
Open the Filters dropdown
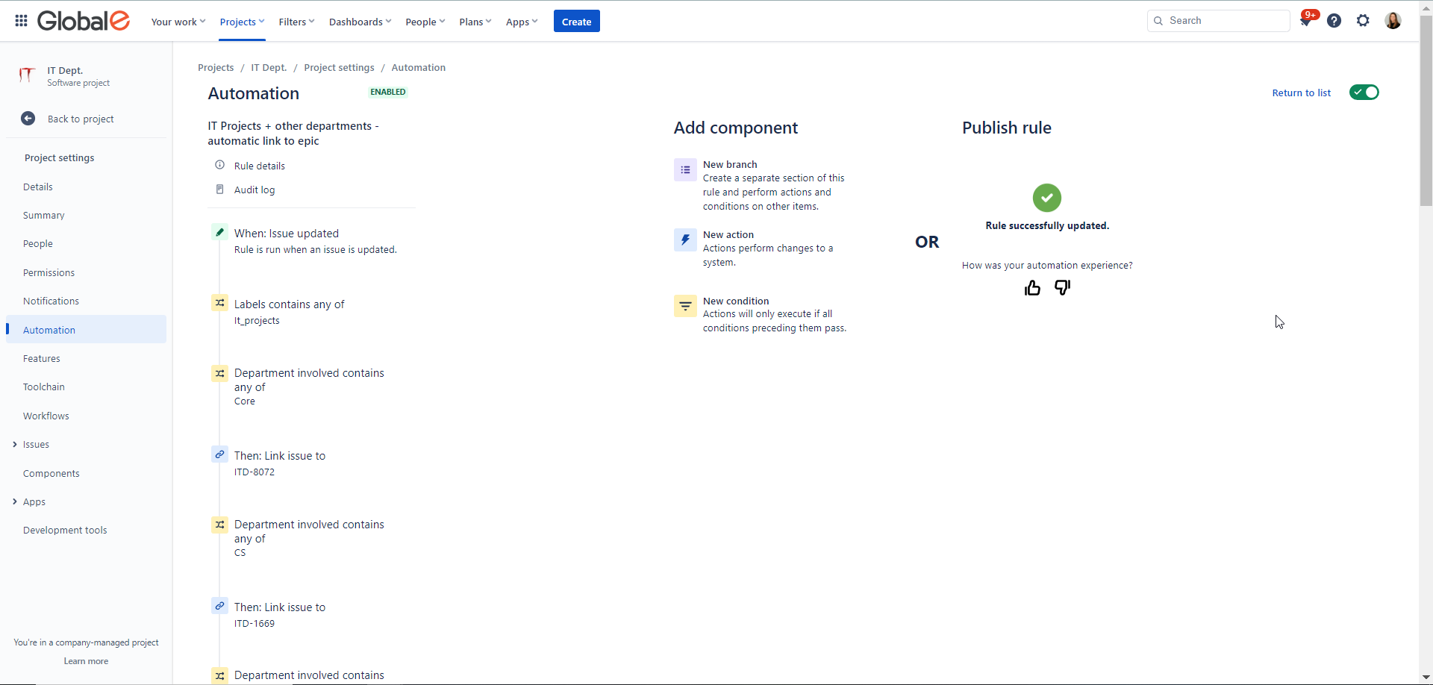(296, 22)
